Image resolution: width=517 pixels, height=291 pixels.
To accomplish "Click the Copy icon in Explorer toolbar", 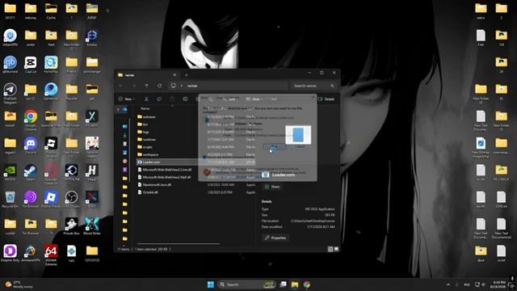I will tap(159, 99).
